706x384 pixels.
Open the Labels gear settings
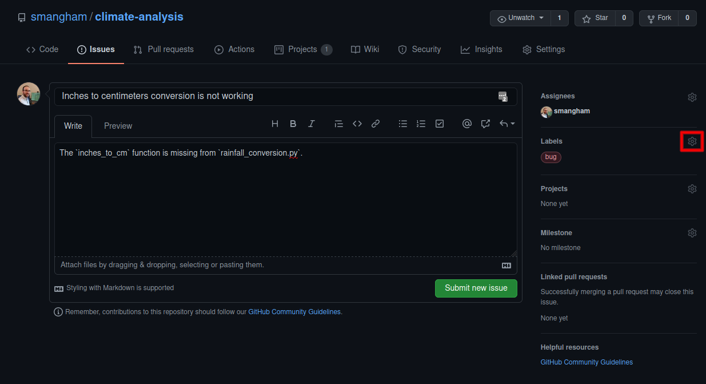692,141
